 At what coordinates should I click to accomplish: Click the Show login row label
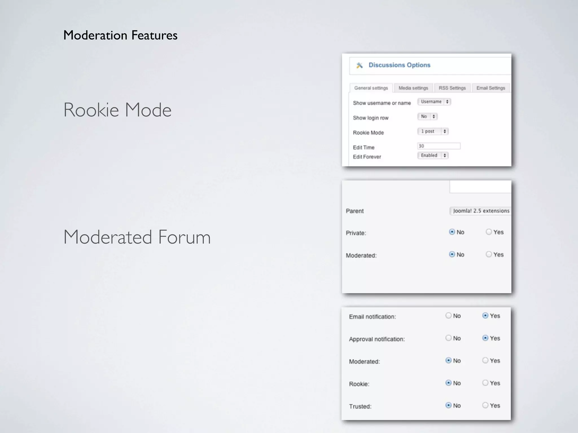[x=371, y=118]
